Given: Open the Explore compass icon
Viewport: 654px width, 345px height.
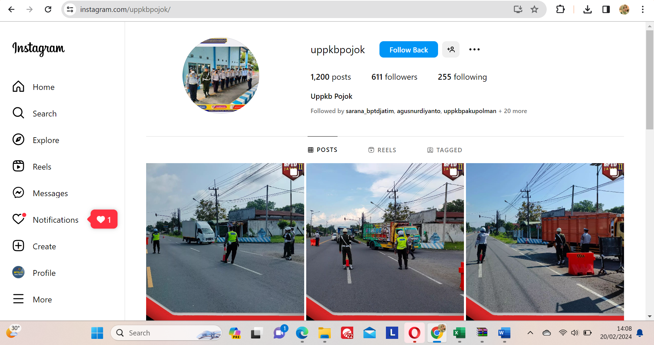Looking at the screenshot, I should (x=18, y=140).
